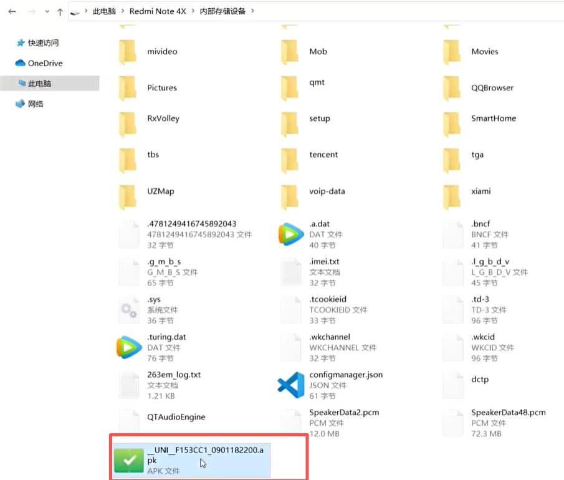Select the 263em_log.txt file

tap(160, 385)
